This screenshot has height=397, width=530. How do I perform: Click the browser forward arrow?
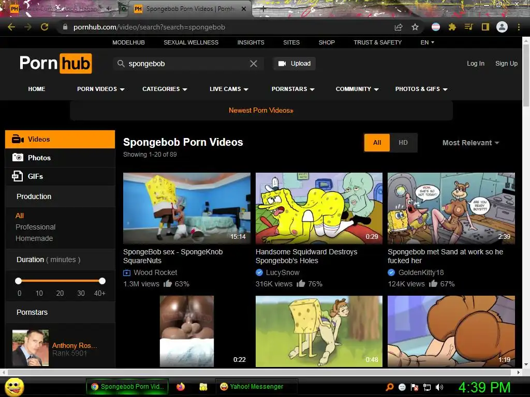point(28,27)
